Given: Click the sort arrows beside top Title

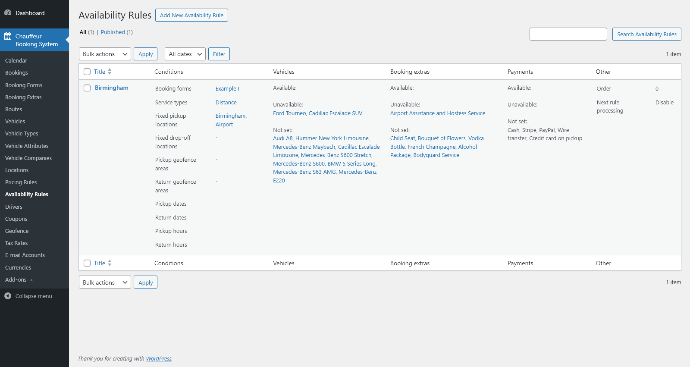Looking at the screenshot, I should pyautogui.click(x=110, y=72).
